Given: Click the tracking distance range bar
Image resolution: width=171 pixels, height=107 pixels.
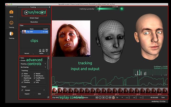Looking at the screenshot, I should tap(107, 9).
